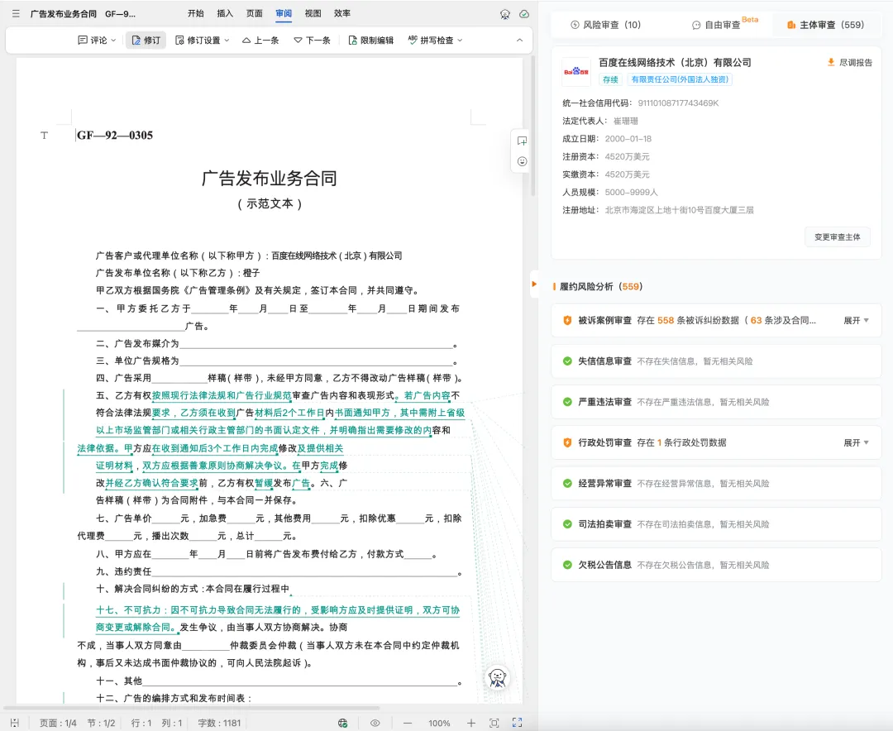Switch to the 开始 tab
Viewport: 893px width, 731px height.
(x=196, y=13)
